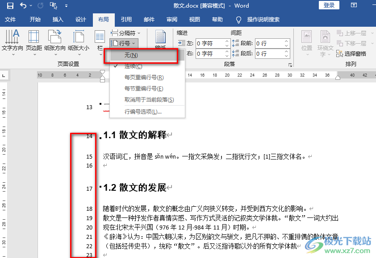Viewport: 376px width, 258px height.
Task: Choose 每页重编行号(R) option
Action: [x=147, y=77]
